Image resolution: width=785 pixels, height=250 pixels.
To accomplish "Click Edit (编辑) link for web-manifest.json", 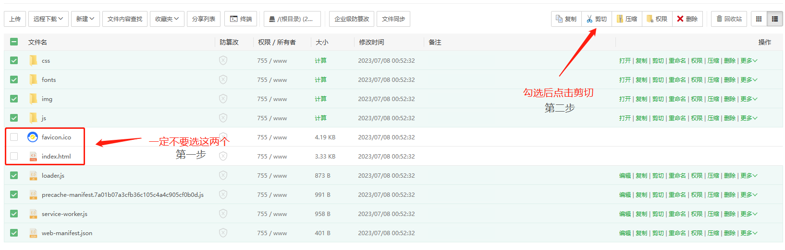I will point(625,233).
